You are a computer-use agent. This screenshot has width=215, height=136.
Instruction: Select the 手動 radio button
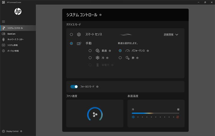(x=71, y=43)
